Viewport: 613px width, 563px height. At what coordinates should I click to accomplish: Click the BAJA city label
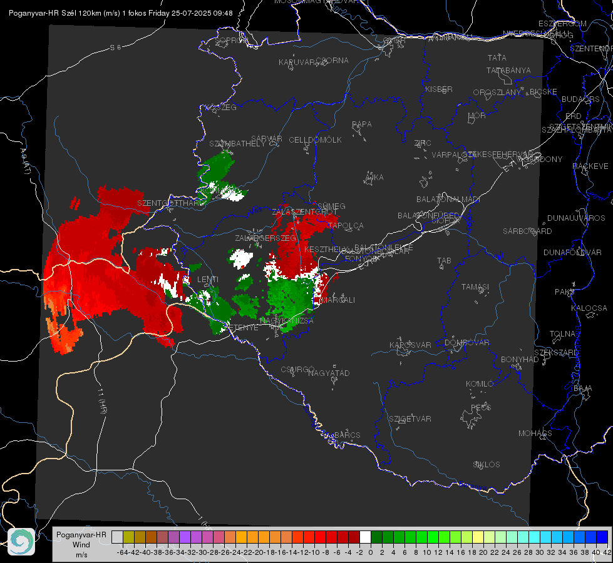[583, 388]
